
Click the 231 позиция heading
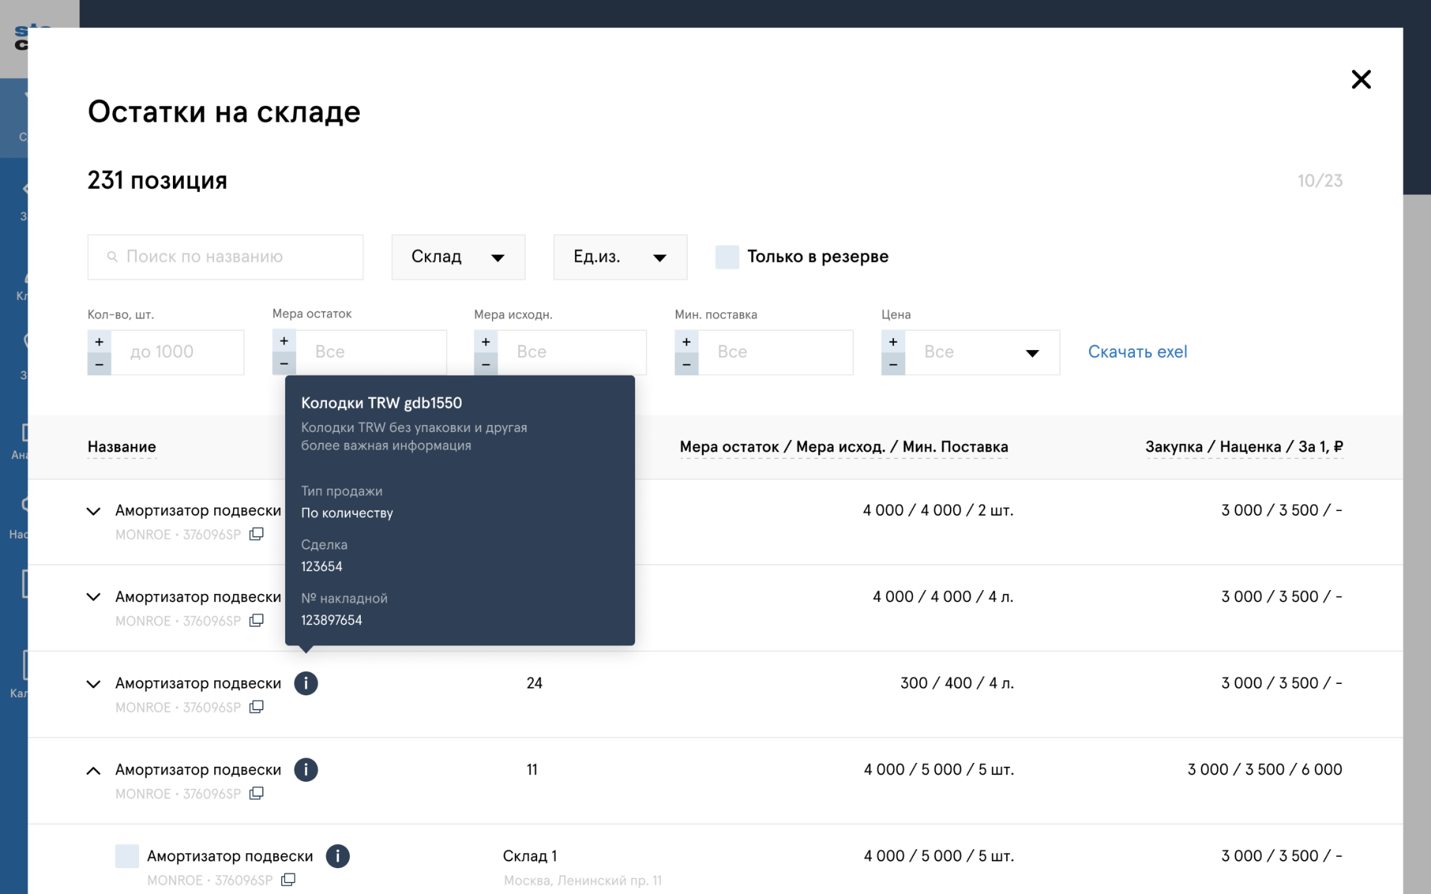tap(158, 180)
